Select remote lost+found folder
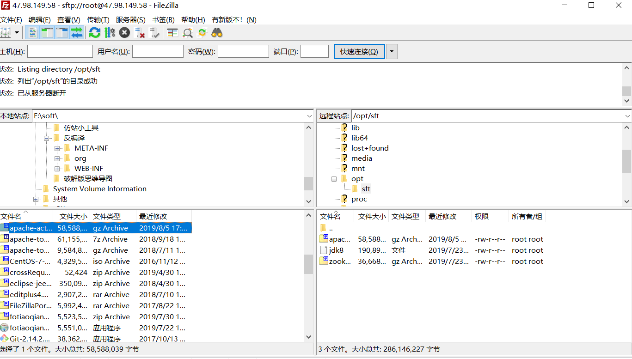 coord(370,148)
